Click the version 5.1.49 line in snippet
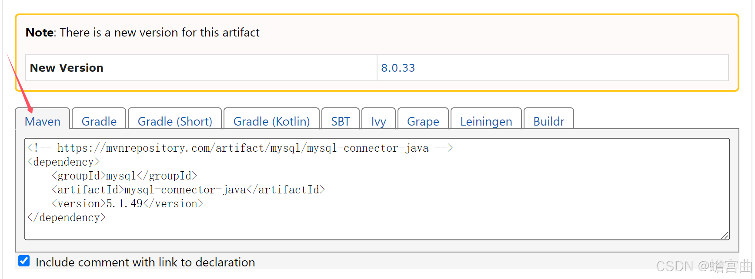Image resolution: width=755 pixels, height=279 pixels. pos(127,203)
